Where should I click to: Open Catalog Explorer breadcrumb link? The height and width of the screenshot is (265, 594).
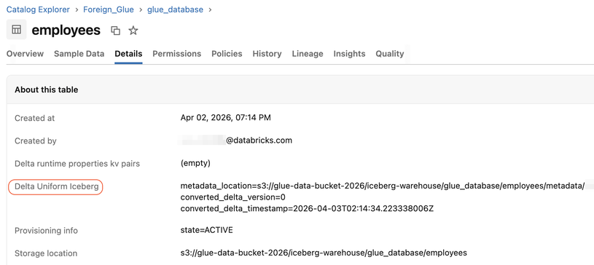click(x=38, y=9)
